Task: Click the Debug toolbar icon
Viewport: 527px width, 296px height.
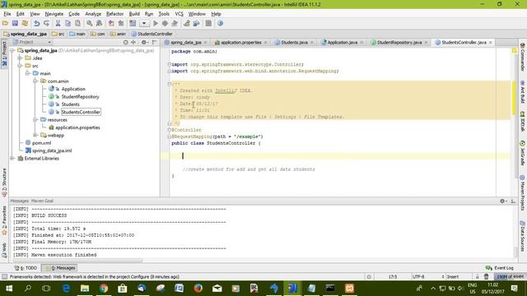Action: pyautogui.click(x=165, y=23)
